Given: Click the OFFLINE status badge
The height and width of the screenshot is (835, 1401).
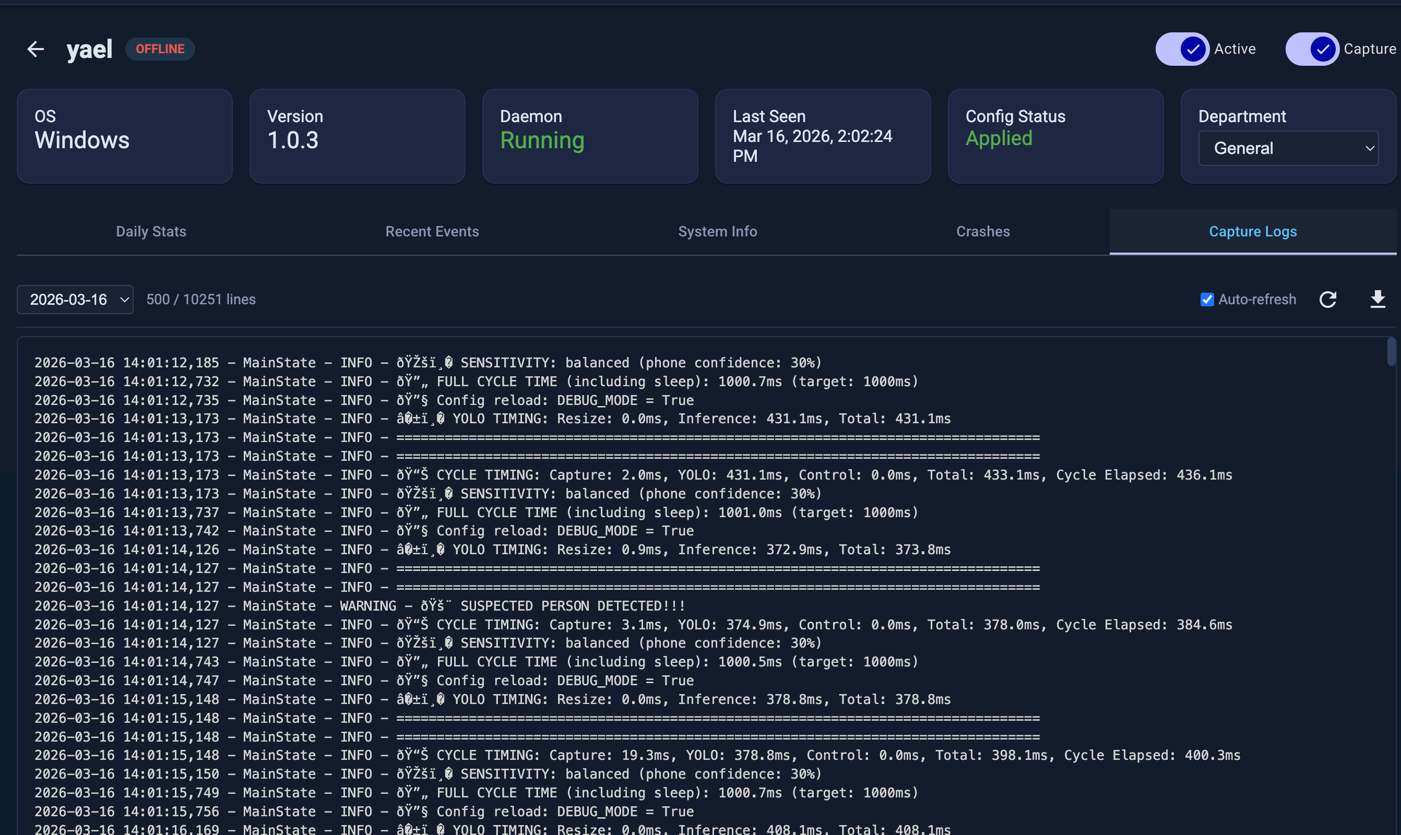Looking at the screenshot, I should click(160, 49).
